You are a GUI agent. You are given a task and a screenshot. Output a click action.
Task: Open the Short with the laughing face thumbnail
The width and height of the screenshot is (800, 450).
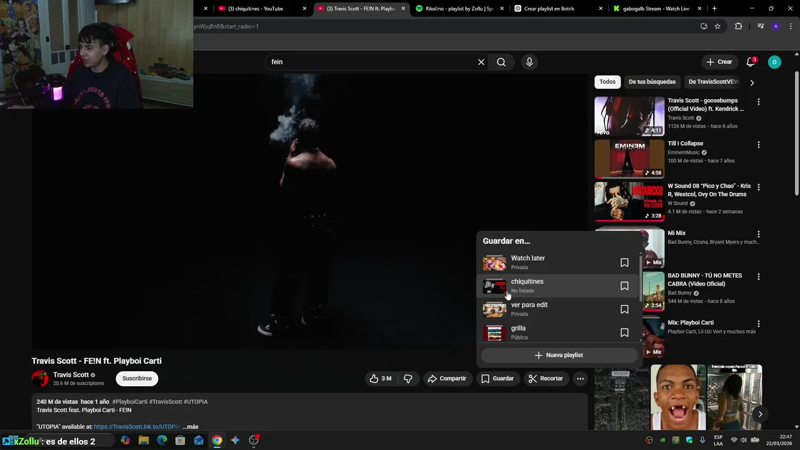678,397
